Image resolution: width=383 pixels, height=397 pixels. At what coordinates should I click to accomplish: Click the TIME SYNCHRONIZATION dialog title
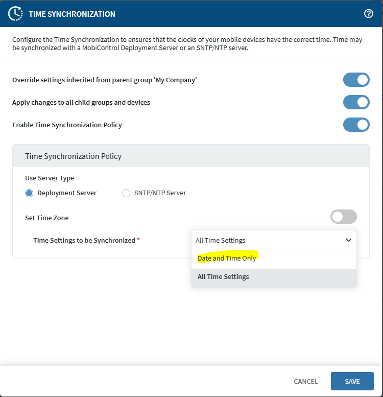(72, 14)
